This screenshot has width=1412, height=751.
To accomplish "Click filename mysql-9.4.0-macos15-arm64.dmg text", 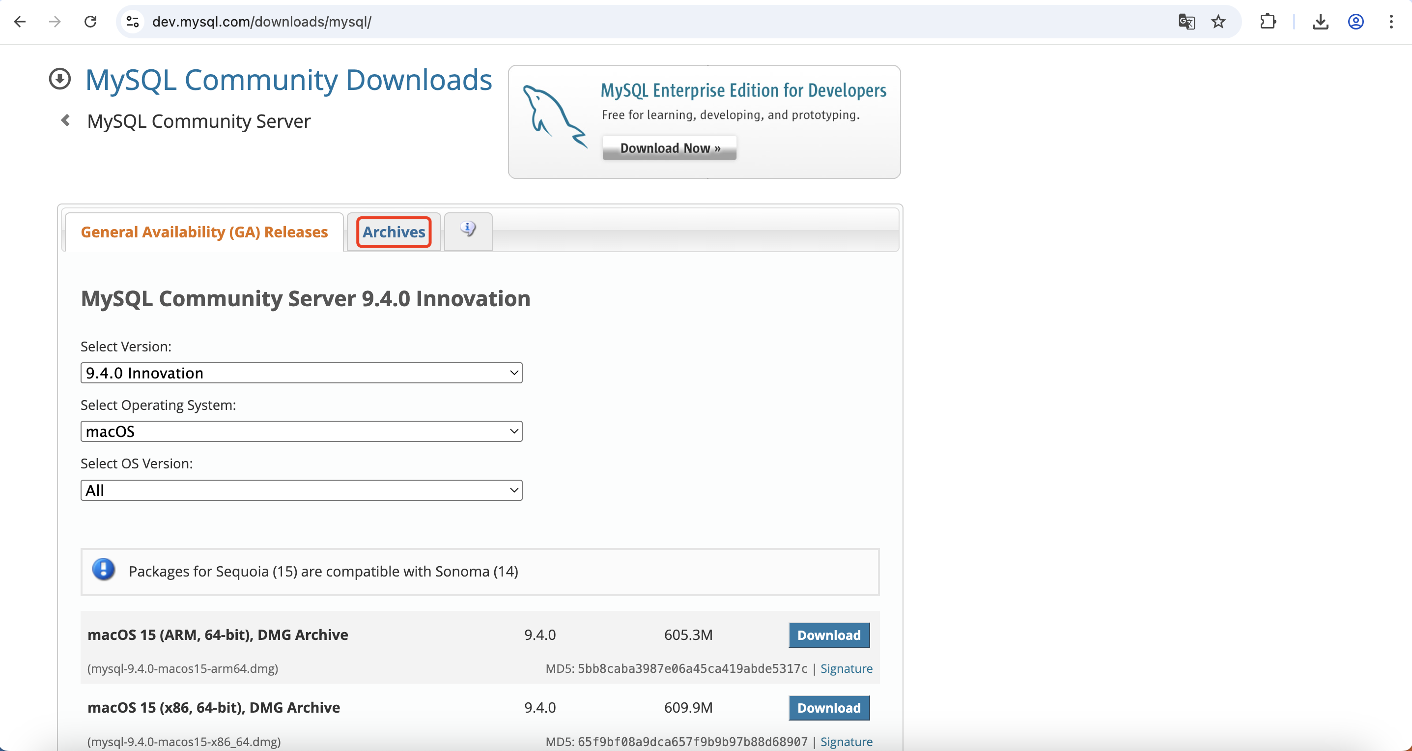I will tap(183, 668).
